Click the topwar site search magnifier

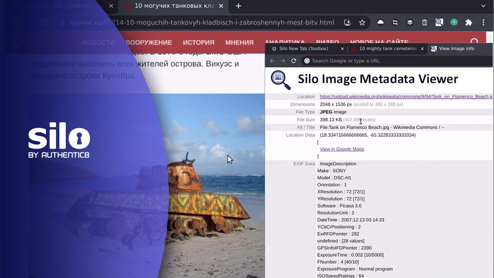[475, 42]
